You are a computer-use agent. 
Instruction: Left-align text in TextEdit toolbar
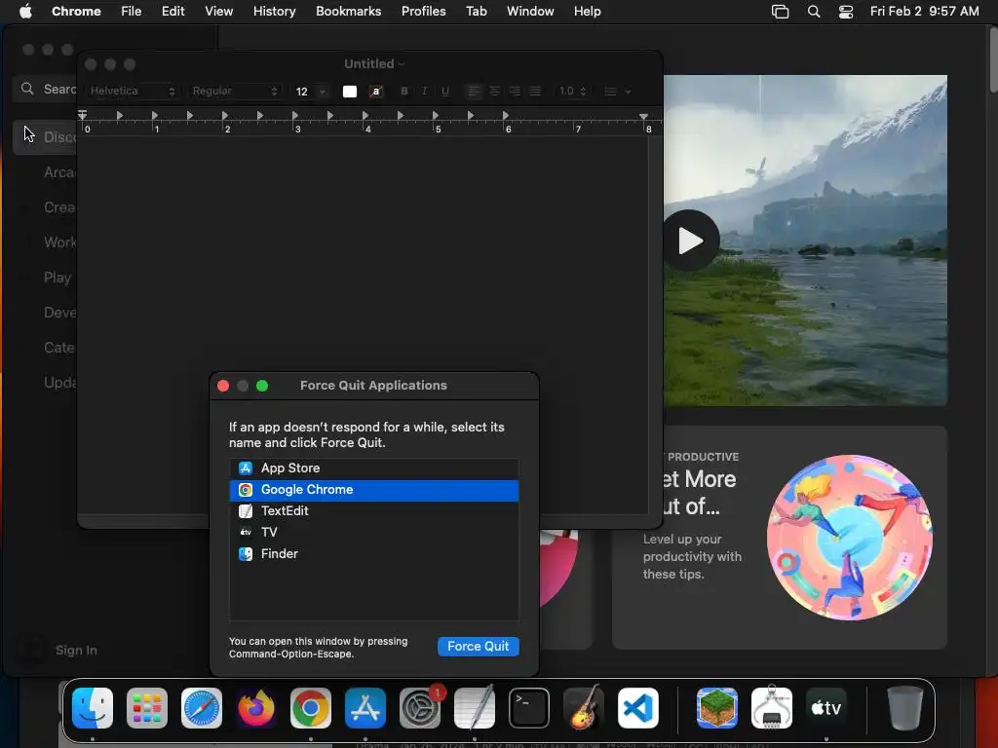click(x=475, y=92)
